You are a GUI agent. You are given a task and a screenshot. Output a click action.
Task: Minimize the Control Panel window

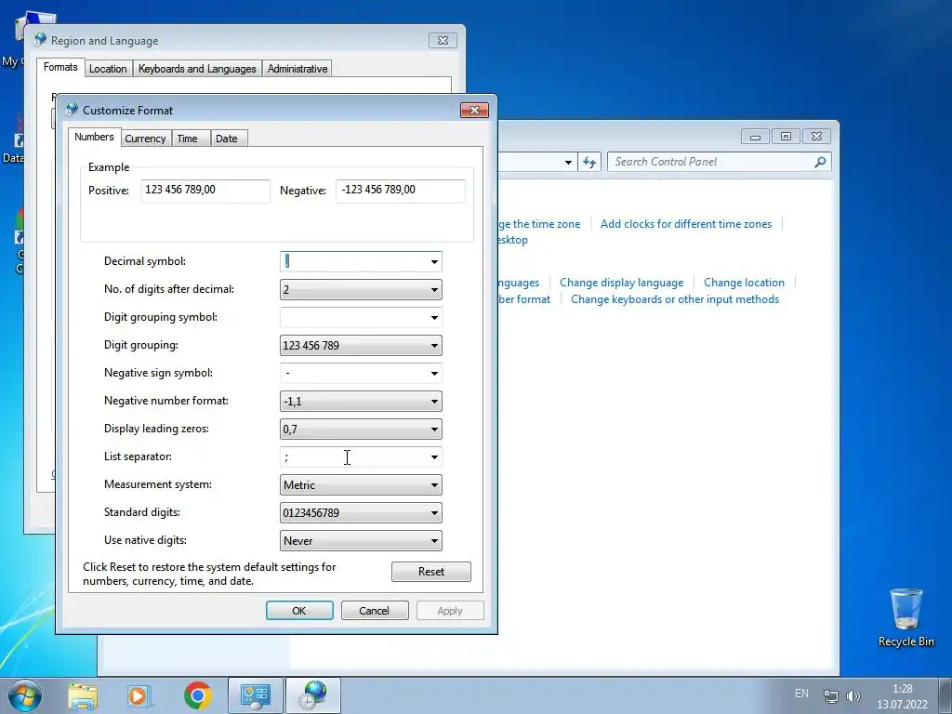coord(755,137)
